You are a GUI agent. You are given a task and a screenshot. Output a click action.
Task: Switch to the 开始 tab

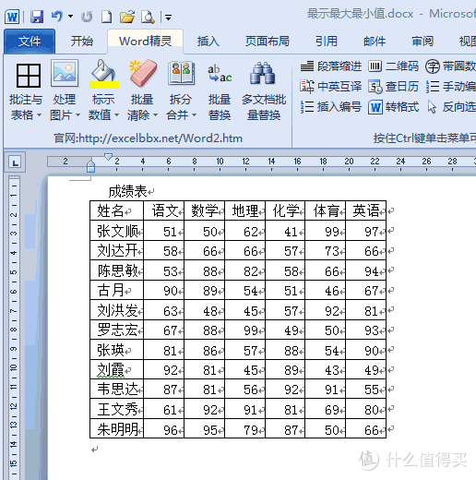(82, 42)
